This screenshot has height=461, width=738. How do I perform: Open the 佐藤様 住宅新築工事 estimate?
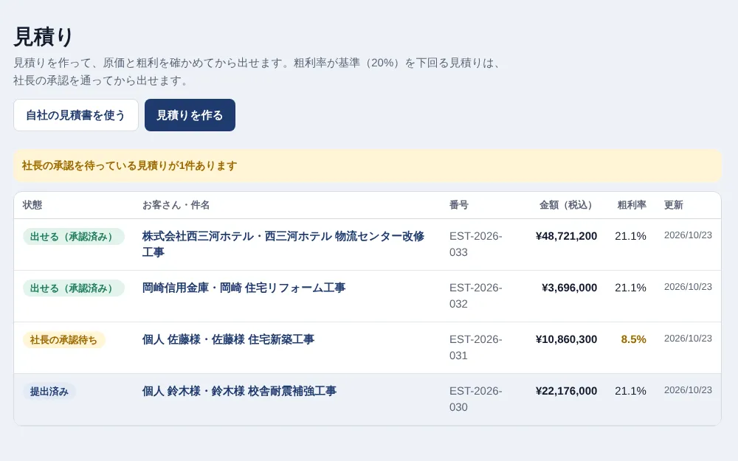click(x=228, y=339)
